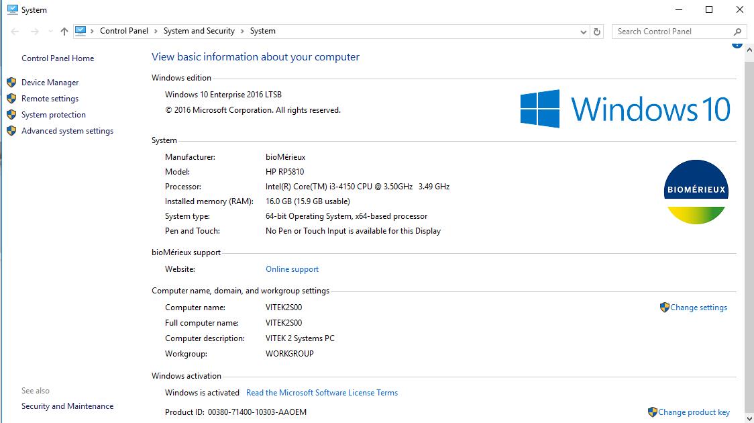Expand the chevron after System and Security
This screenshot has width=754, height=423.
click(x=242, y=31)
